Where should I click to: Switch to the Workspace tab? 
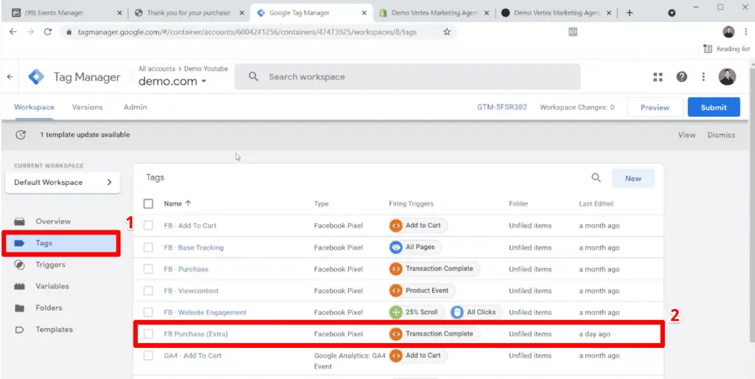[x=34, y=107]
